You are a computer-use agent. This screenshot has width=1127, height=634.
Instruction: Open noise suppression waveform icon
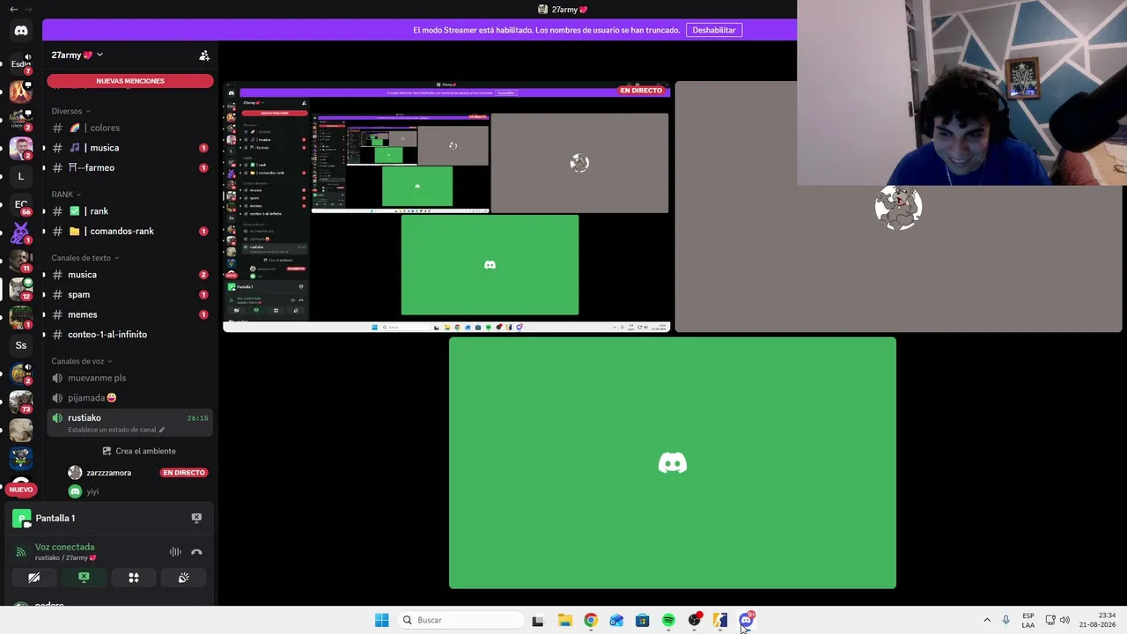click(175, 552)
